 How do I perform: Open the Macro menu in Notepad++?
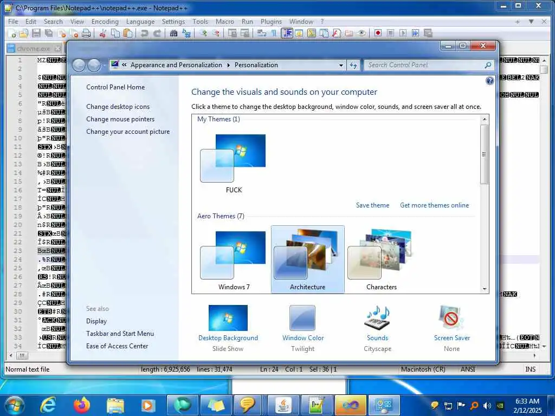point(225,22)
